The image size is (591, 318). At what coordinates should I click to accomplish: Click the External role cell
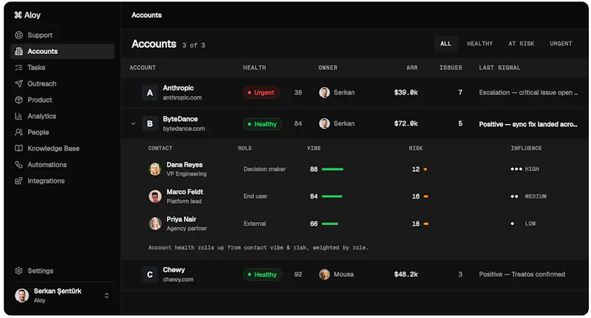pyautogui.click(x=254, y=224)
